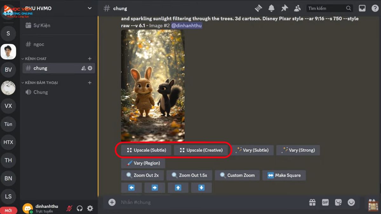Click the @dinhanhthu mention
Image resolution: width=381 pixels, height=214 pixels.
point(186,25)
